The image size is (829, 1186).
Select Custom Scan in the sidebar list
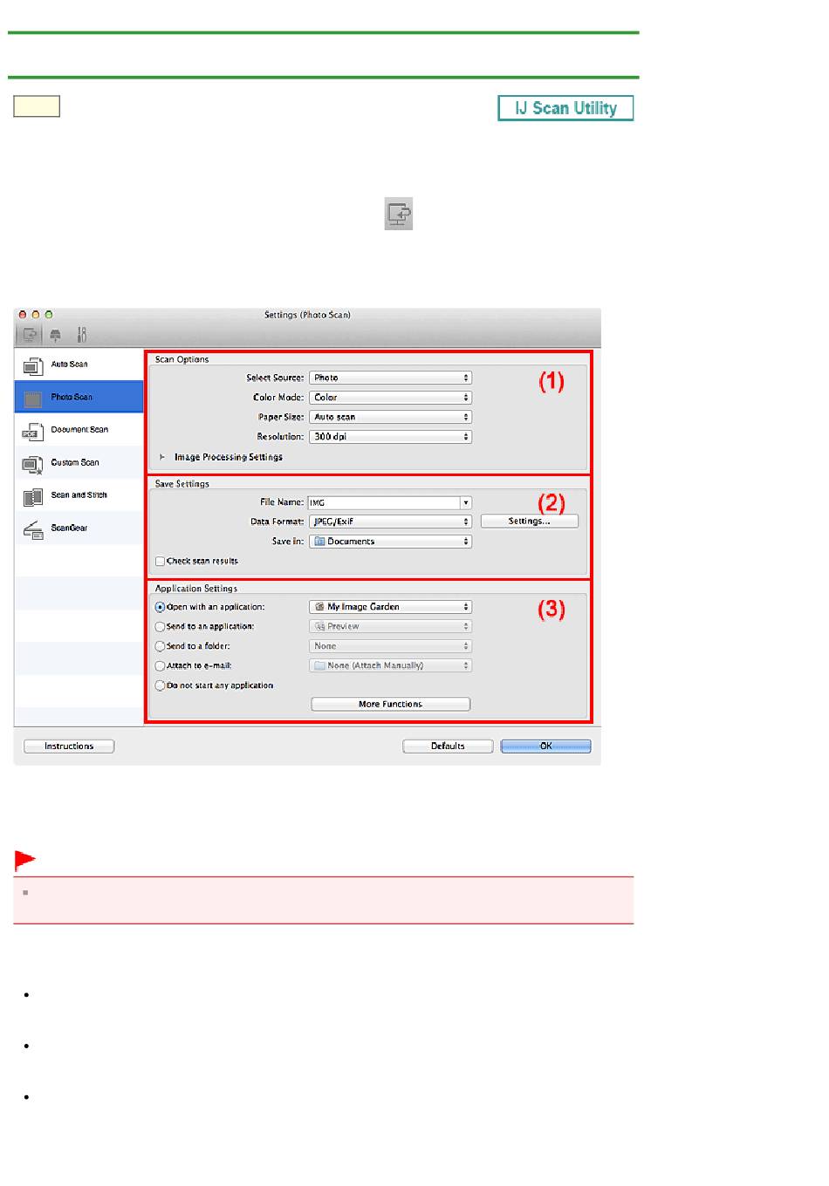79,462
